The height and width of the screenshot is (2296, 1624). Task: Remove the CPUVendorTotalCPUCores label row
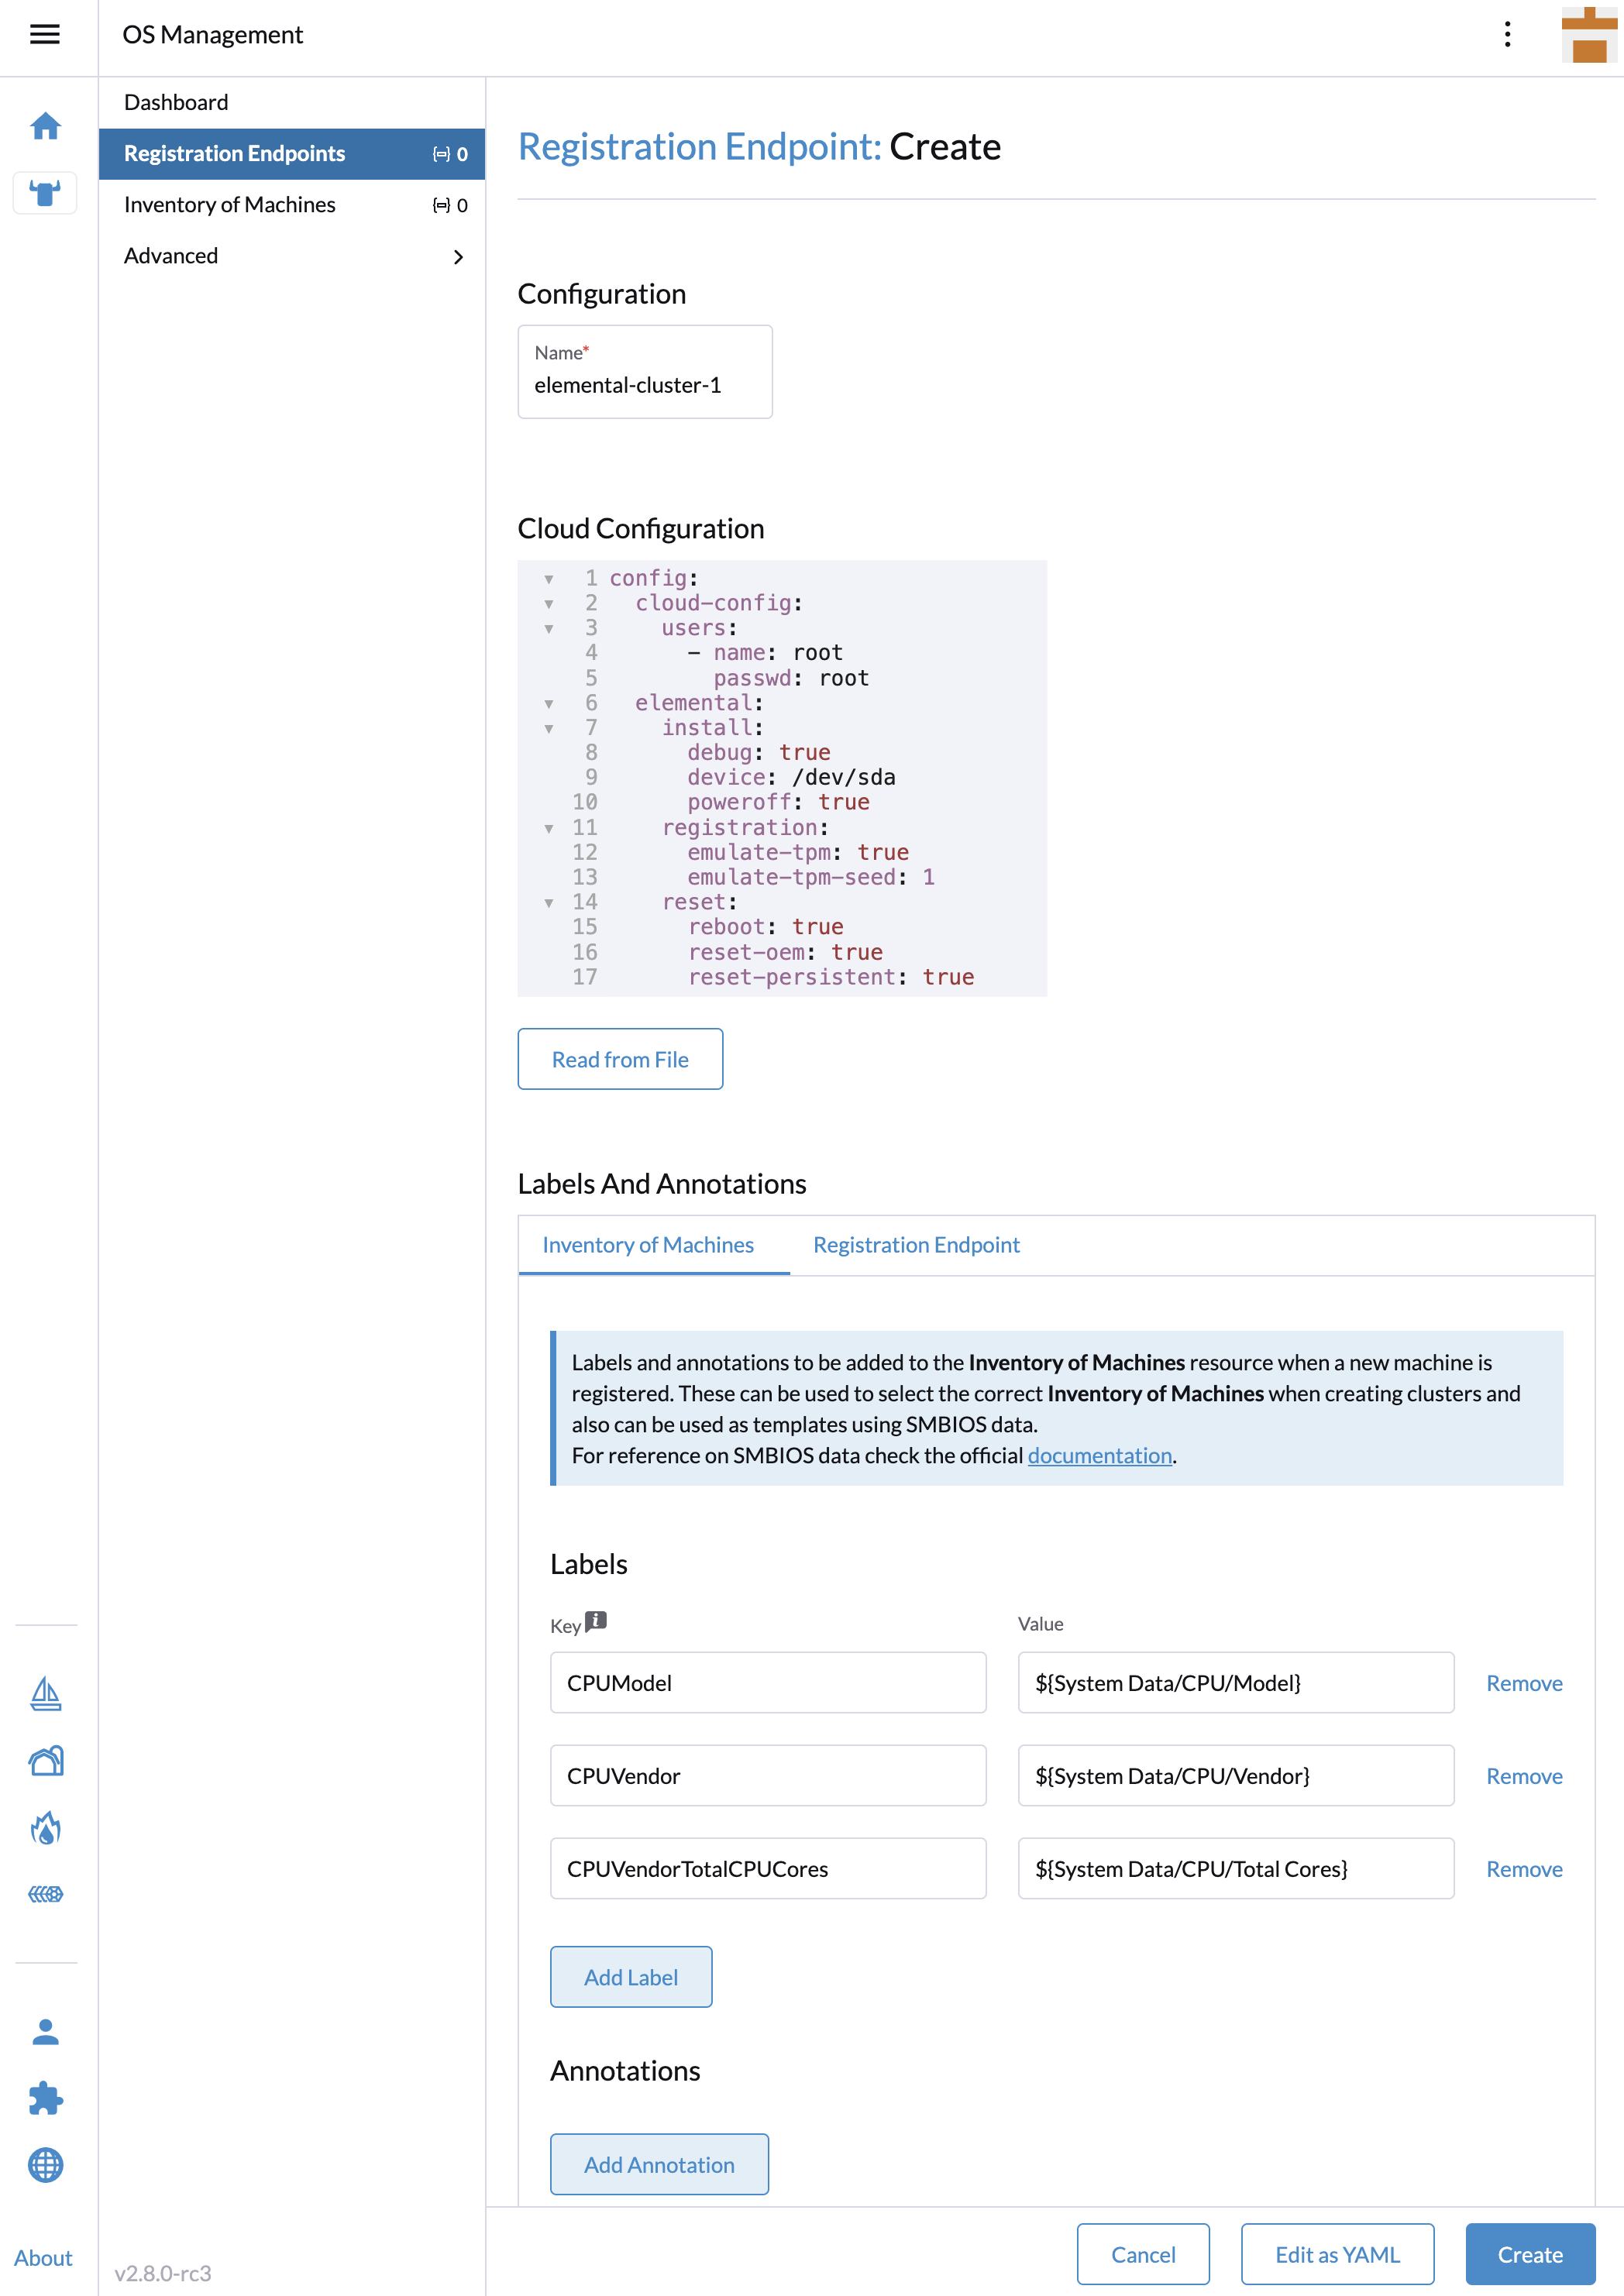pos(1524,1869)
